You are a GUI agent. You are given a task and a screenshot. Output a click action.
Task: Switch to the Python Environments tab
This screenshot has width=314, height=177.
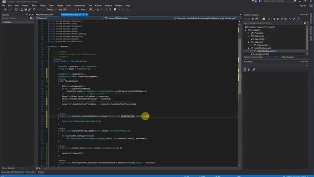click(253, 57)
